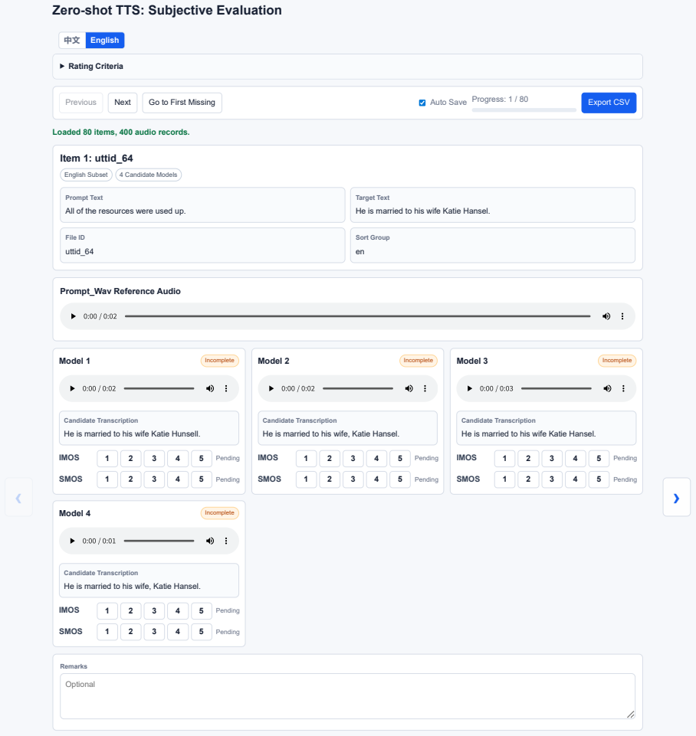The width and height of the screenshot is (696, 736).
Task: Play the Prompt_Wav reference audio
Action: pyautogui.click(x=74, y=316)
